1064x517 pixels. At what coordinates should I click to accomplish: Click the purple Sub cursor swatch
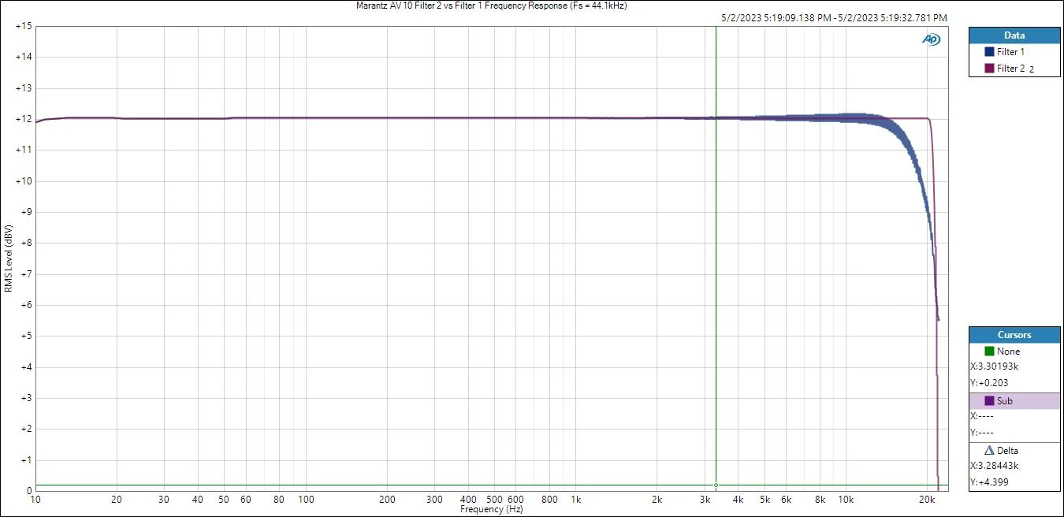[x=989, y=401]
